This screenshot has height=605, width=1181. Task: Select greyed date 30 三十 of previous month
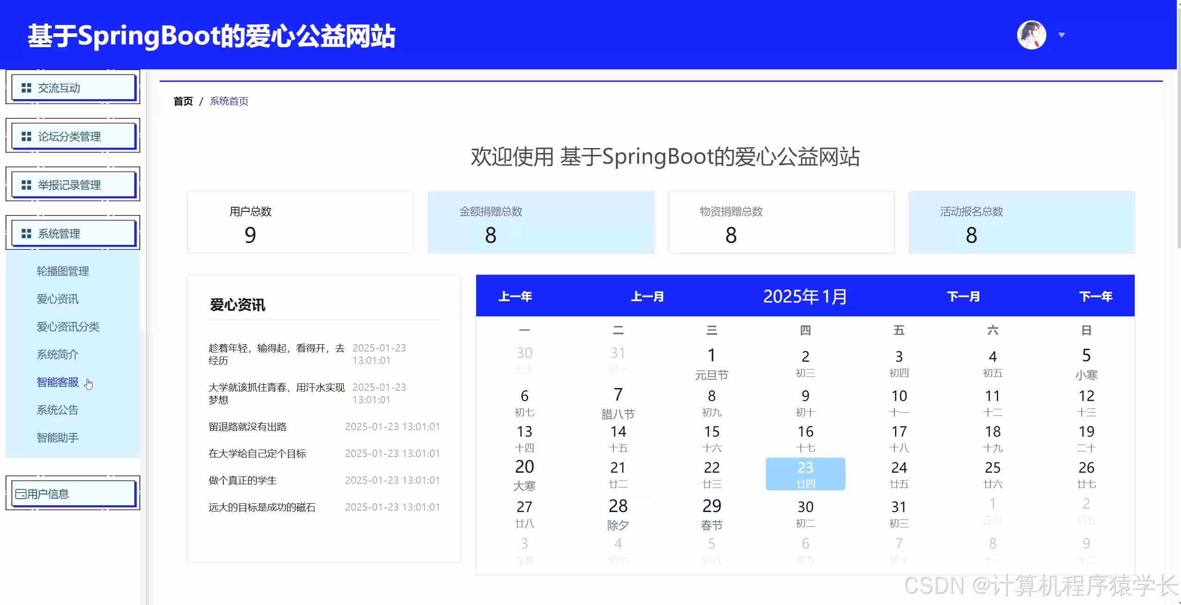[x=524, y=360]
